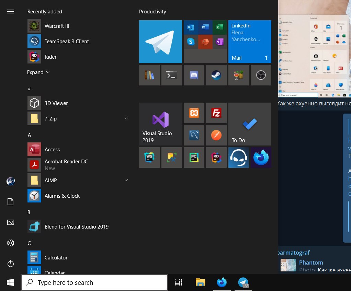
Task: Open Alarms & Clock app
Action: [78, 196]
